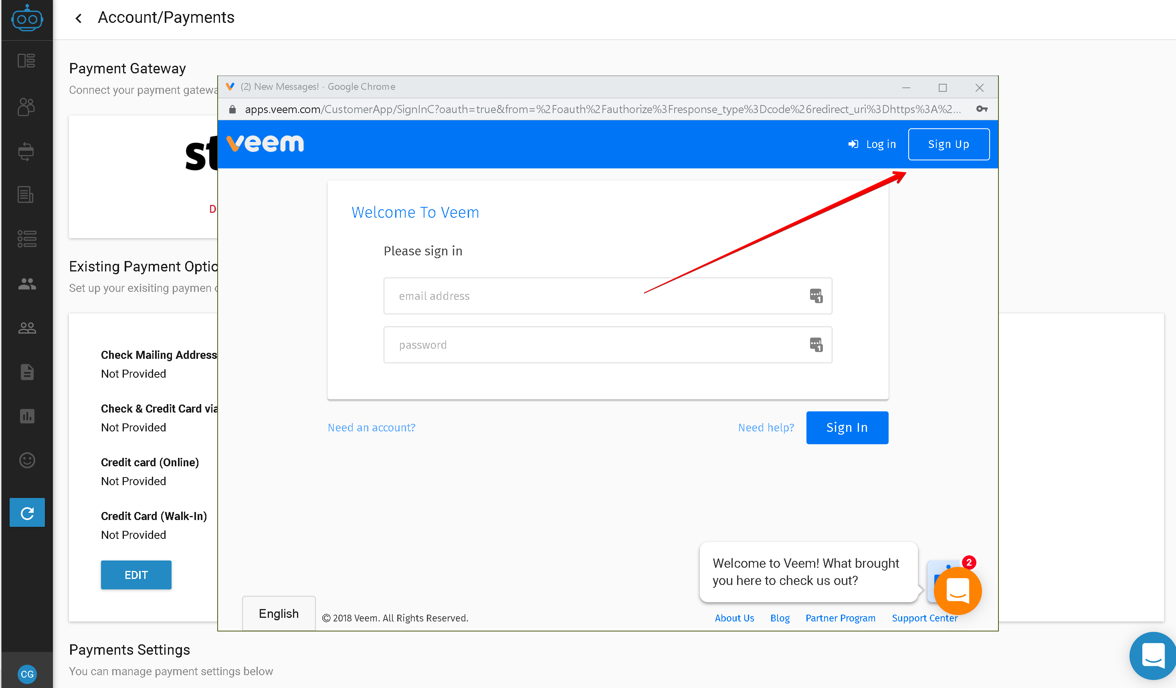Open the English language selector
Screen dimensions: 1176x688
pos(279,614)
